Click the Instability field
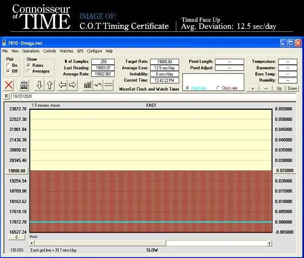The height and width of the screenshot is (258, 304). [164, 74]
